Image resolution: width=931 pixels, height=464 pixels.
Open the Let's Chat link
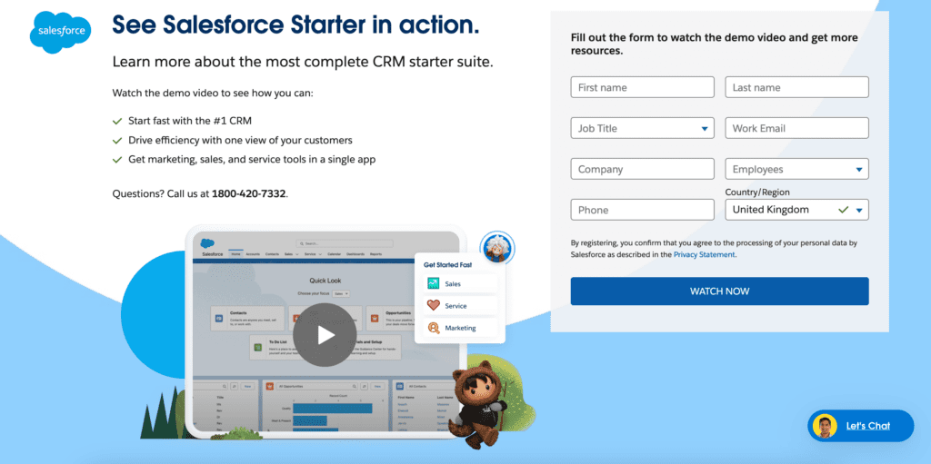[867, 426]
